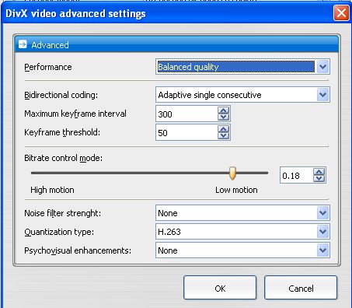This screenshot has height=308, width=352.
Task: Click the Bitrate control mode slider thumb
Action: [x=232, y=173]
